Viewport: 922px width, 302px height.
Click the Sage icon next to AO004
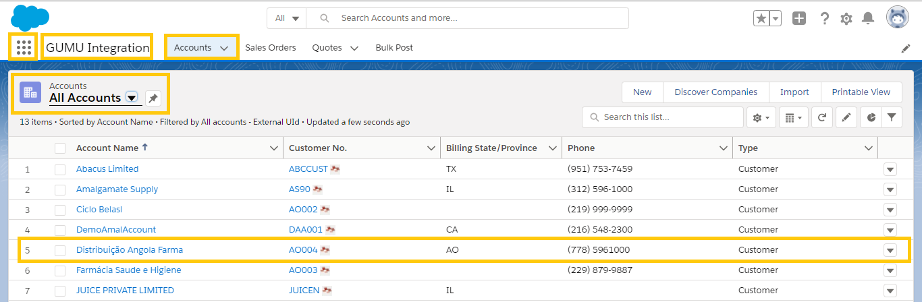tap(325, 250)
